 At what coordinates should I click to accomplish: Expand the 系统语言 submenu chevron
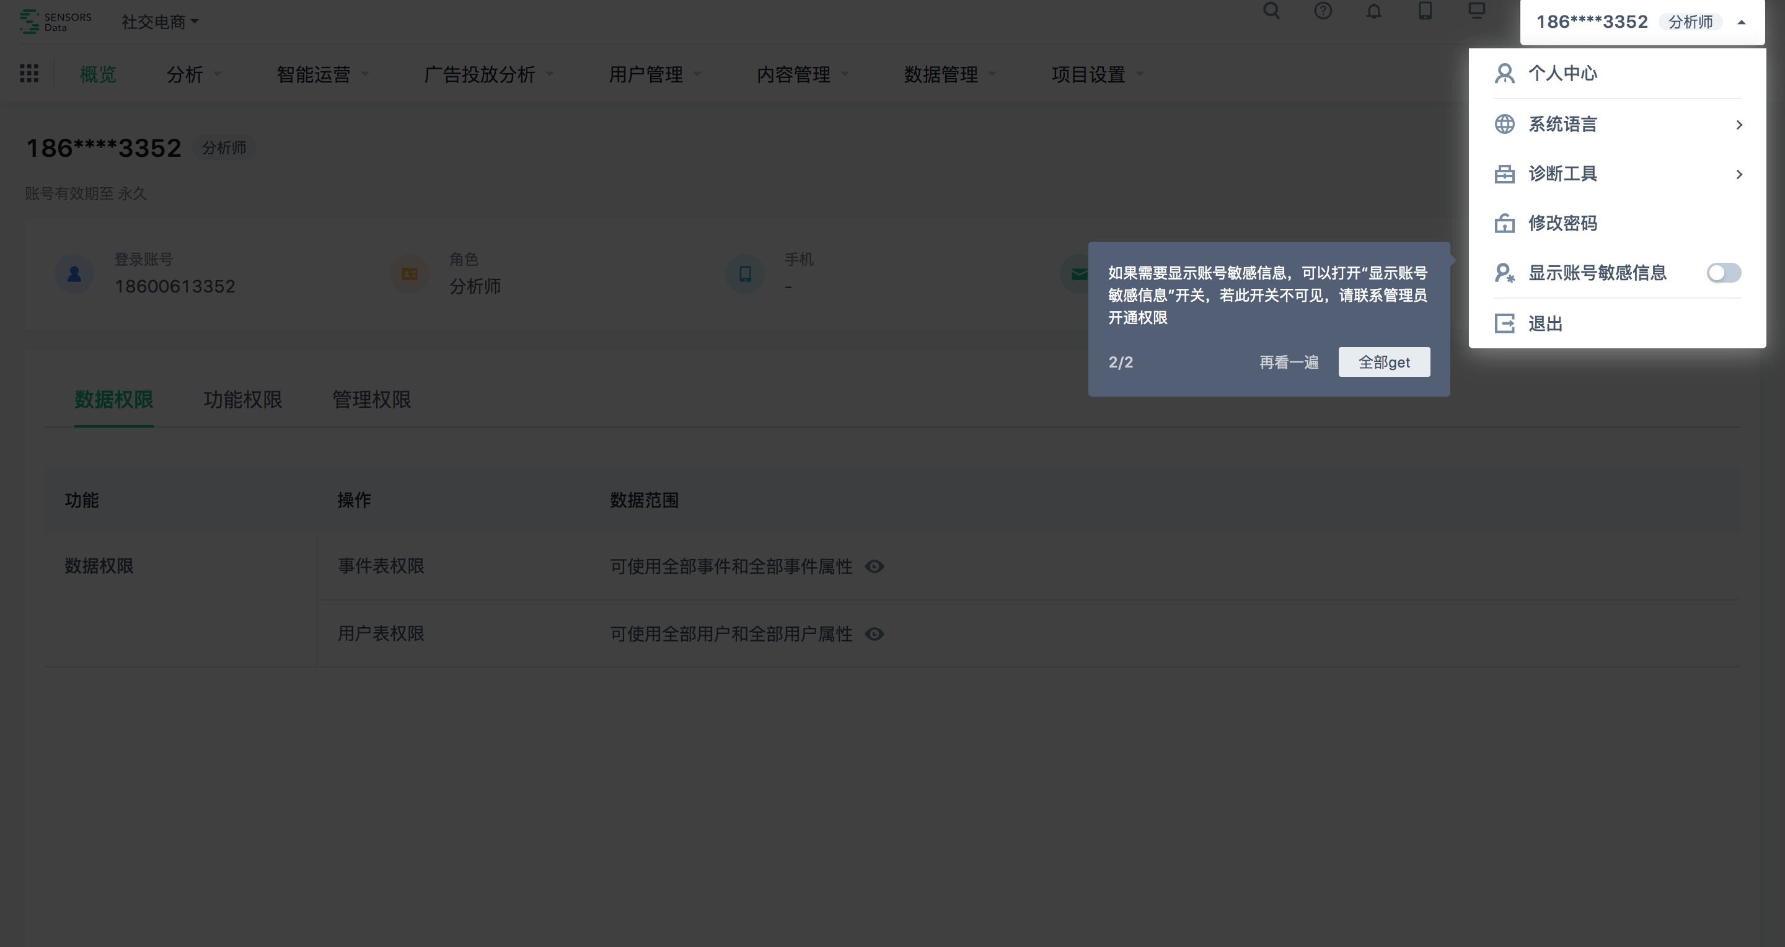coord(1739,125)
